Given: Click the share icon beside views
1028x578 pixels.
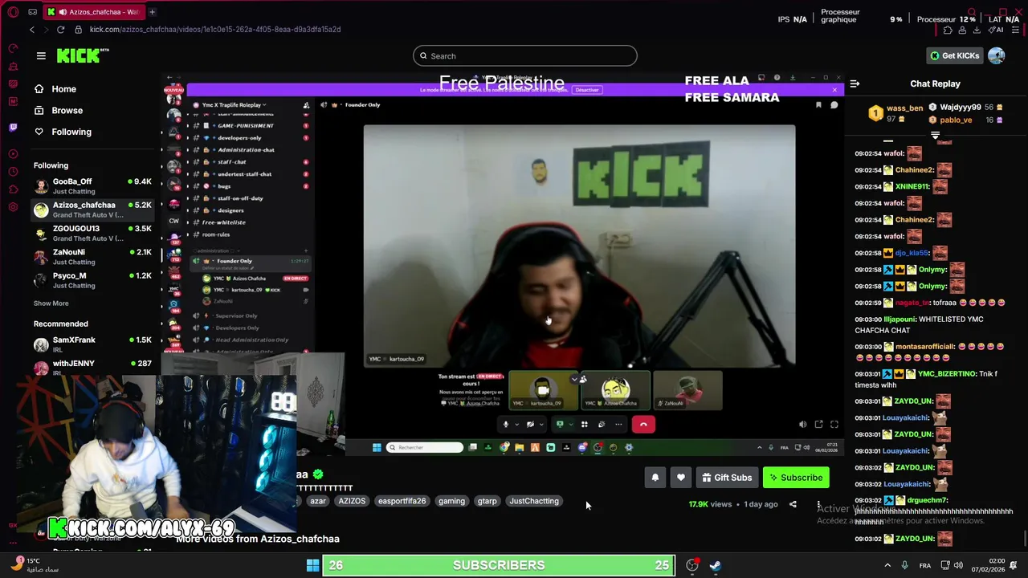Looking at the screenshot, I should click(x=793, y=504).
